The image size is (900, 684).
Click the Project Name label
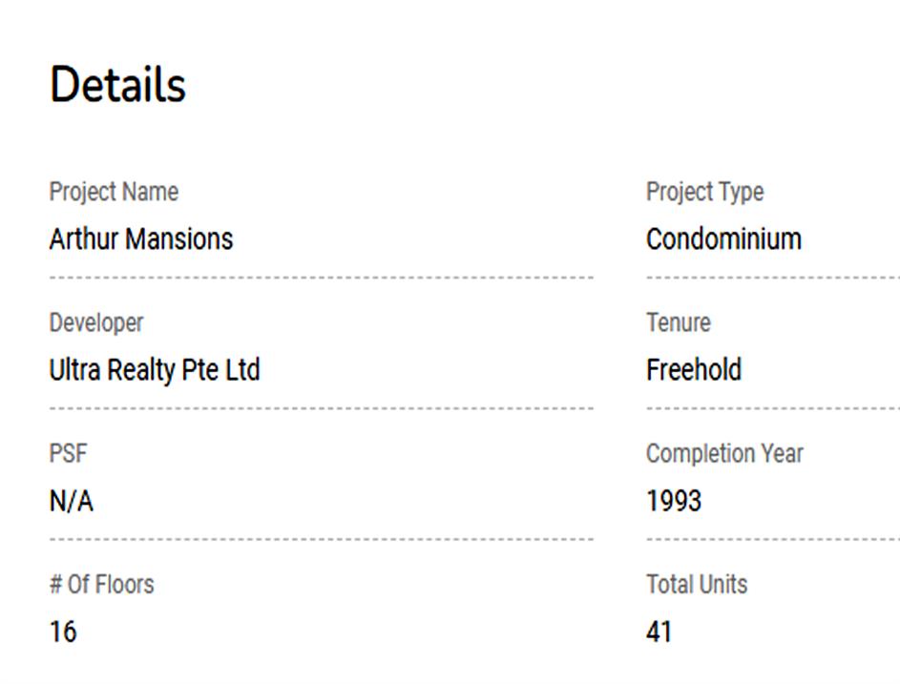click(x=114, y=192)
